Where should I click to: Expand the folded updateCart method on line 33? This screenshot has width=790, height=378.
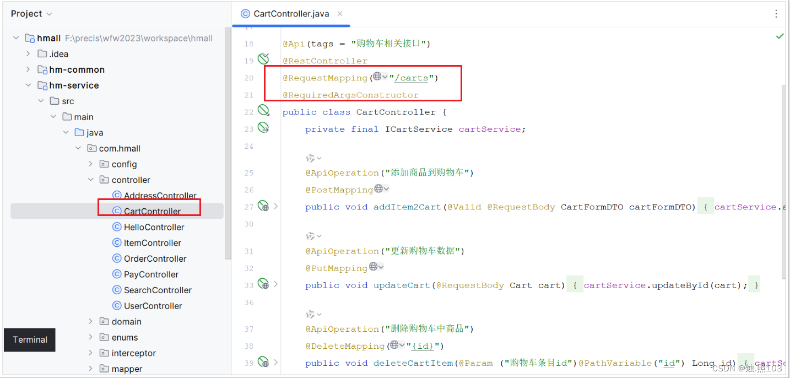[x=276, y=285]
